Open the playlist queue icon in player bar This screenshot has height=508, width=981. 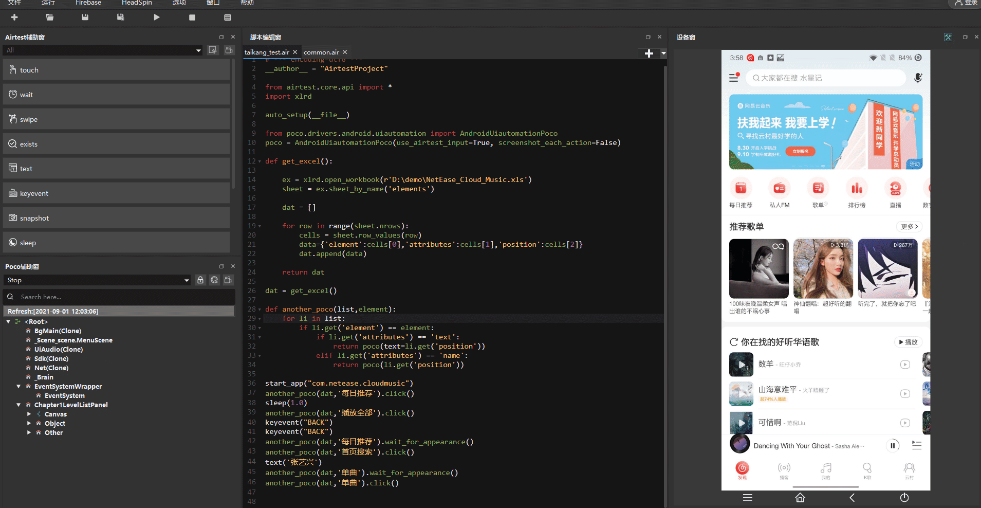click(x=917, y=445)
